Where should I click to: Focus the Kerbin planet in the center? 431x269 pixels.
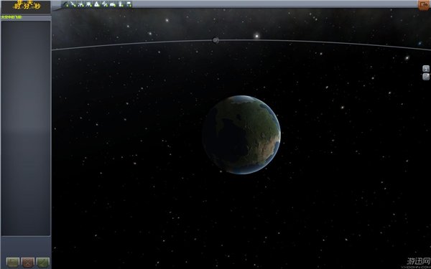click(241, 135)
